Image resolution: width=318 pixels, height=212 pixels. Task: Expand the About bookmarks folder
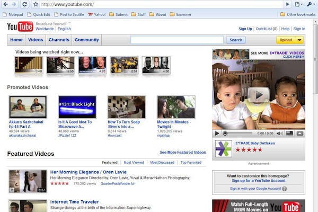(x=158, y=14)
